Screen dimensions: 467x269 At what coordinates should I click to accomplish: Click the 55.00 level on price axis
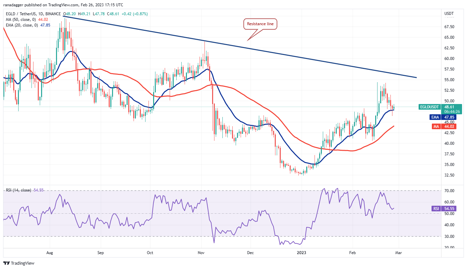(x=449, y=80)
